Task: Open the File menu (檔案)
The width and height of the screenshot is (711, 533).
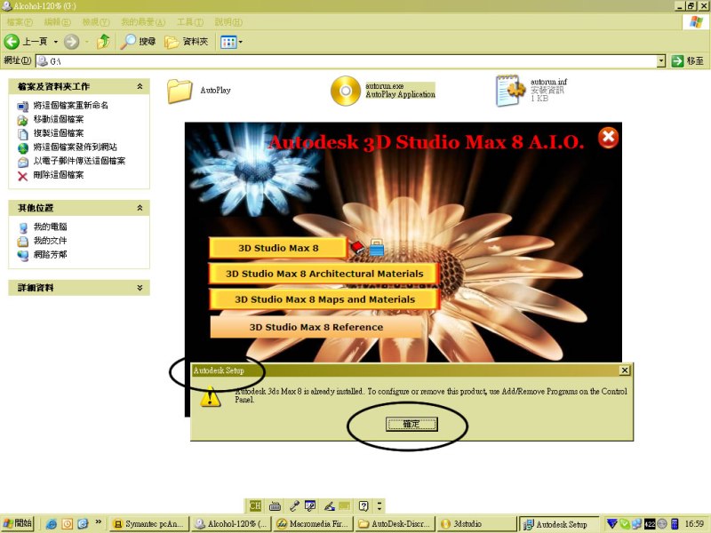Action: pos(20,21)
